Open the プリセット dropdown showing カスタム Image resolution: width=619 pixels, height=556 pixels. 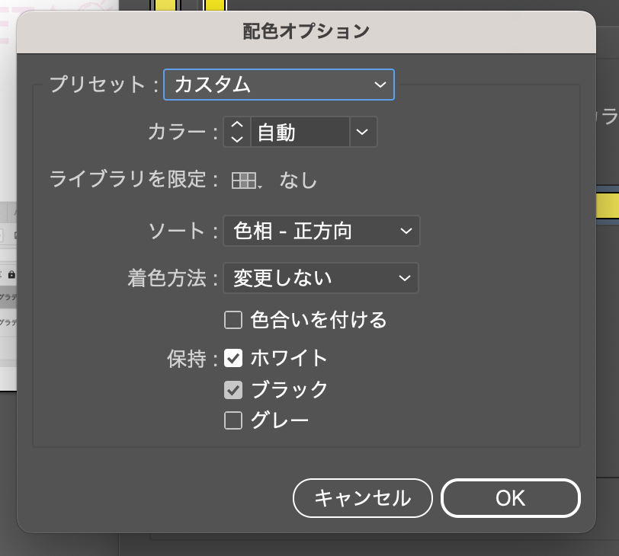[x=279, y=85]
